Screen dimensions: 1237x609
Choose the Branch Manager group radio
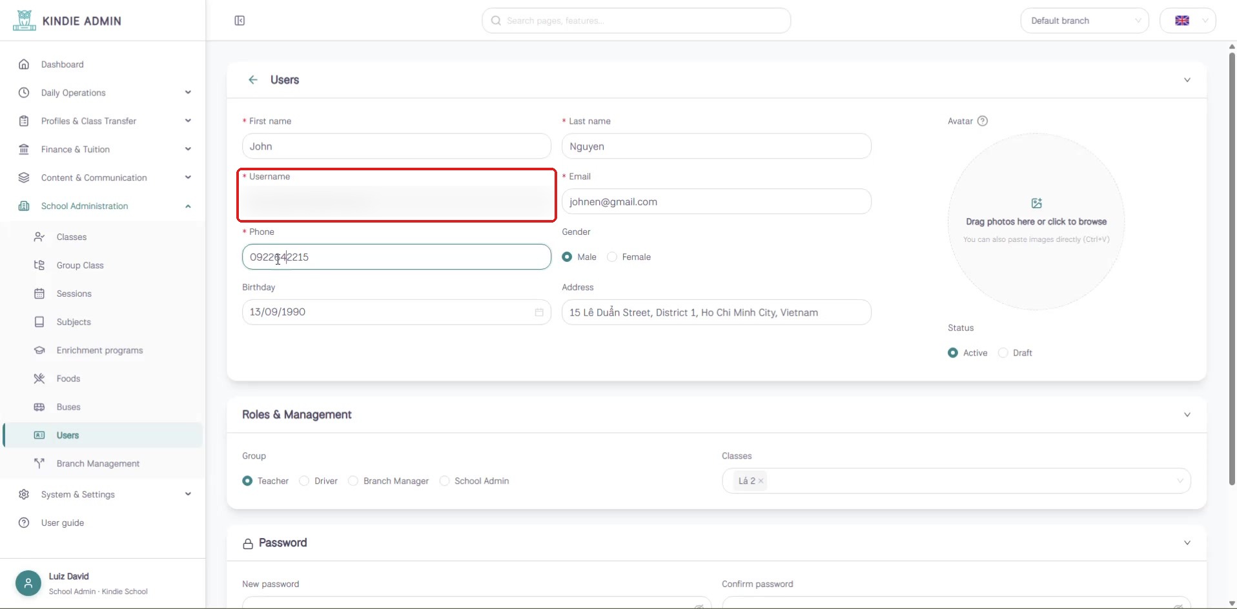353,481
